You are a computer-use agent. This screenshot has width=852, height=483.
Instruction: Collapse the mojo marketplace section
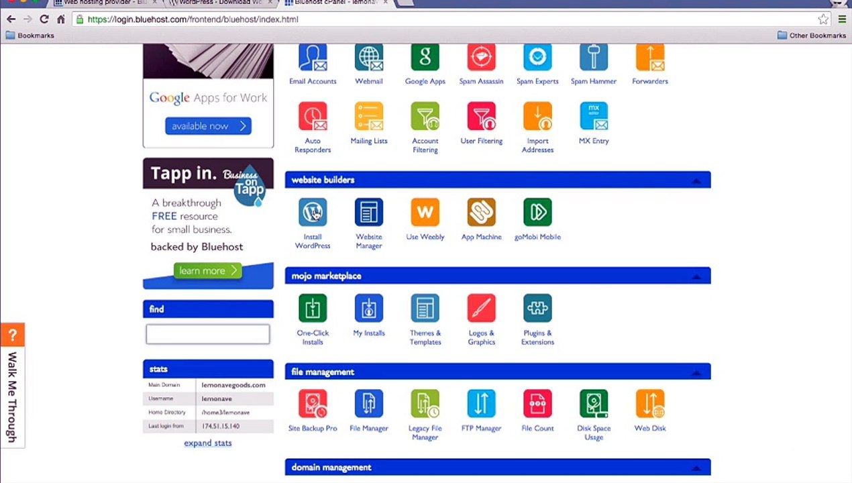coord(696,276)
